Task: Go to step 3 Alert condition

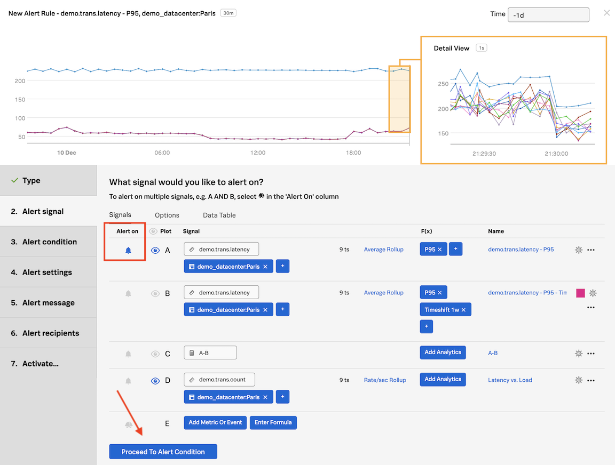Action: 48,242
